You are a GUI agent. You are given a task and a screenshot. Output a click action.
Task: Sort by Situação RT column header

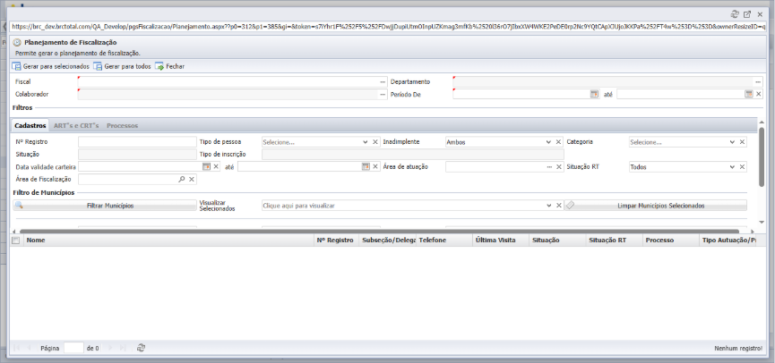(x=615, y=241)
